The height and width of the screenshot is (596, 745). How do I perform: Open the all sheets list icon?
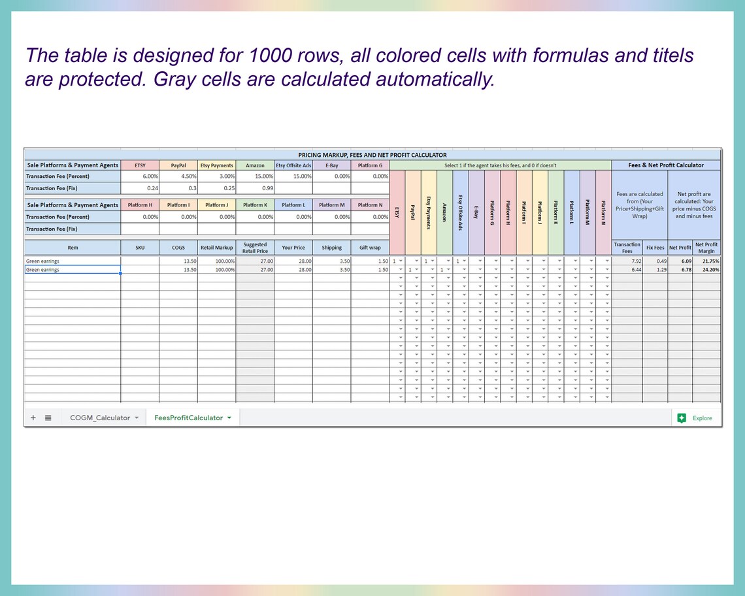[x=48, y=417]
